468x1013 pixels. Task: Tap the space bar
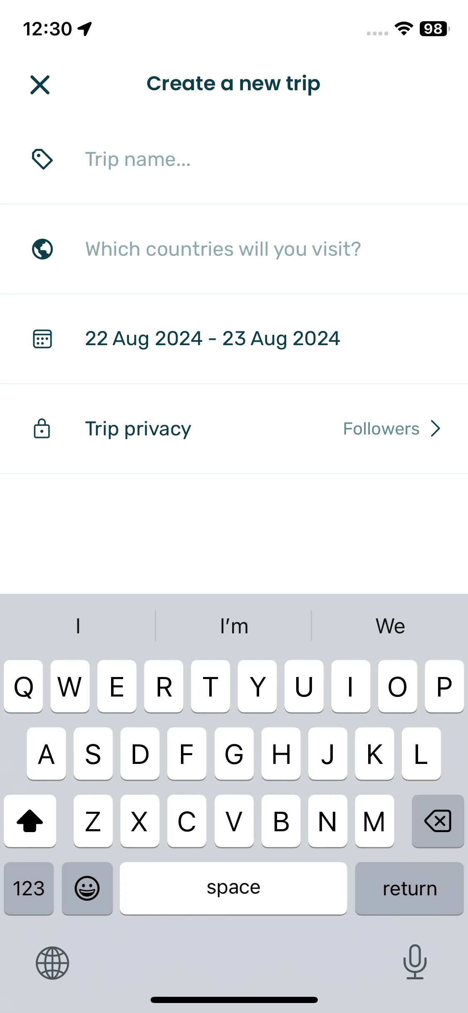[233, 888]
